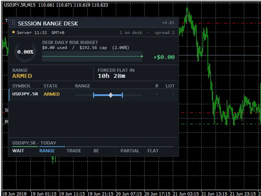
Task: Click the green endpoint dot on risk bar
Action: [142, 56]
